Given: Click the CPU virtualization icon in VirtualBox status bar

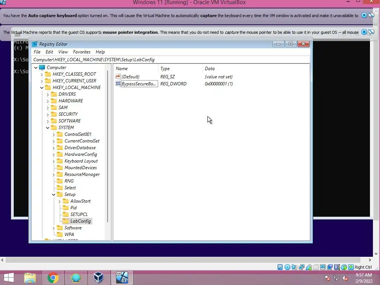Looking at the screenshot, I should [x=337, y=267].
